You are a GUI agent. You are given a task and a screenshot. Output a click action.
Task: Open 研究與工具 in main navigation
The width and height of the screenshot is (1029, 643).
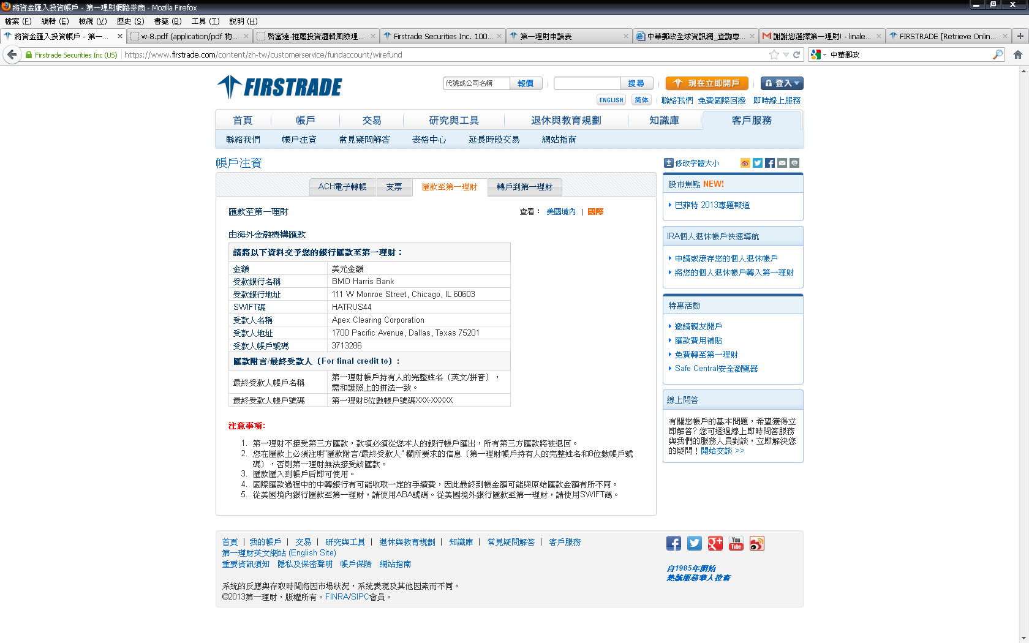coord(454,121)
